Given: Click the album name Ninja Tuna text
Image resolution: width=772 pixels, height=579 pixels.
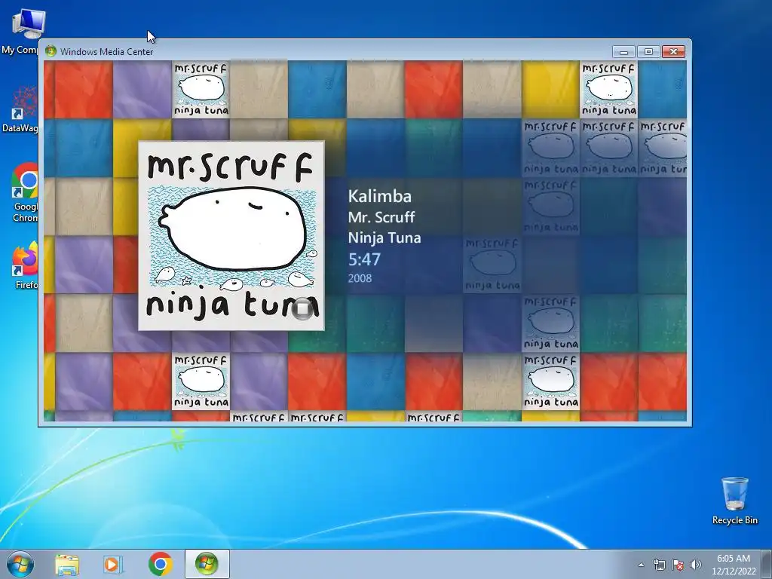Looking at the screenshot, I should [x=384, y=237].
